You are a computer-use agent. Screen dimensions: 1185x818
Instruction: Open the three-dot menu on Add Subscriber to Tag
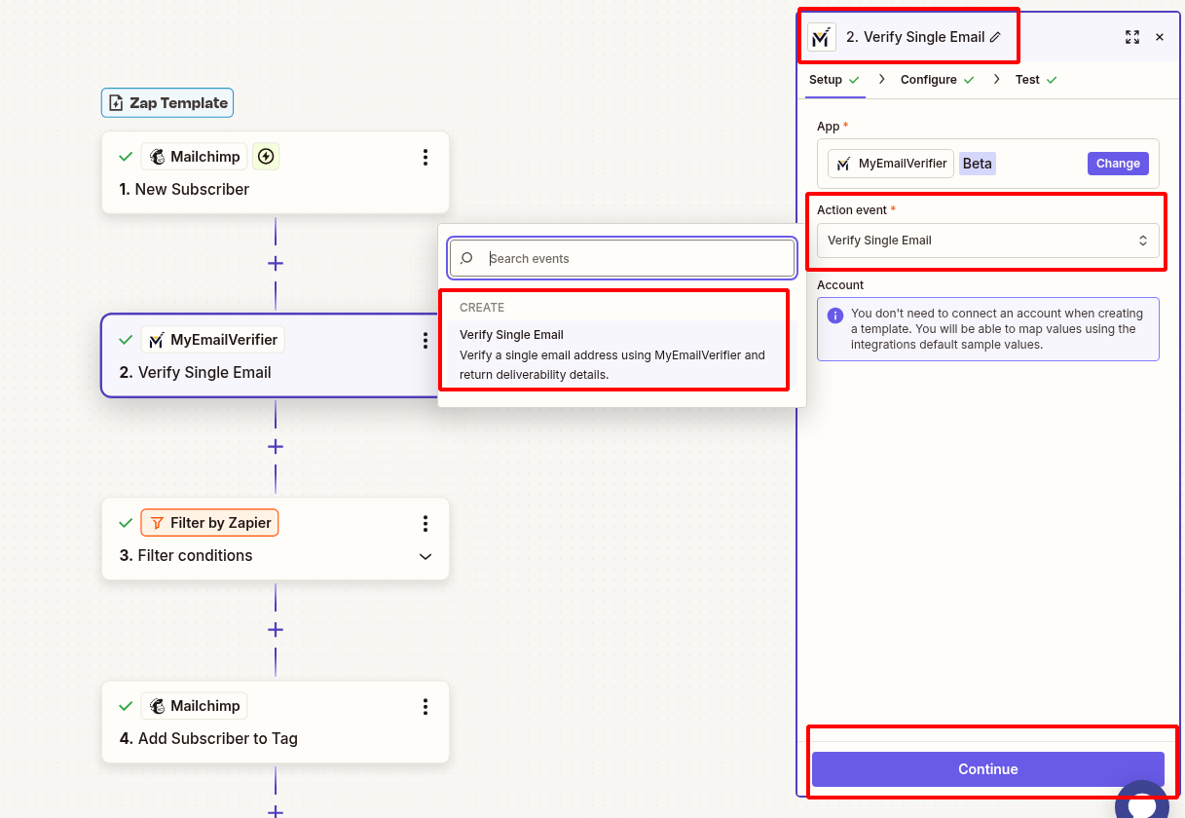426,705
